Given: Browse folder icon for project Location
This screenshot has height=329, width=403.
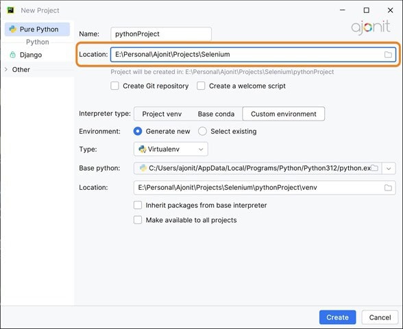Looking at the screenshot, I should (388, 55).
